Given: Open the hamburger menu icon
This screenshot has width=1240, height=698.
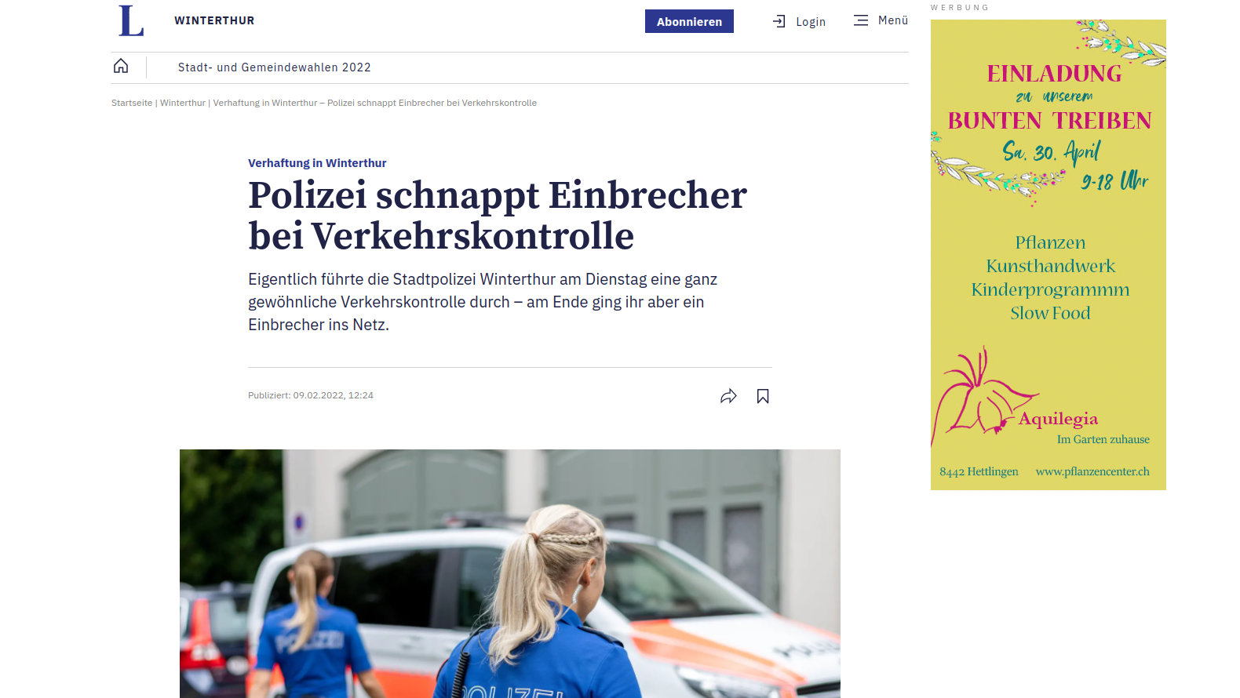Looking at the screenshot, I should [861, 20].
